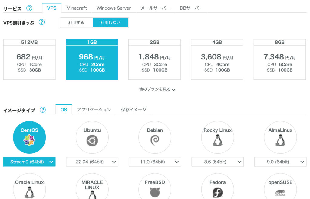
Task: Select the openSUSE image icon
Action: click(x=280, y=186)
